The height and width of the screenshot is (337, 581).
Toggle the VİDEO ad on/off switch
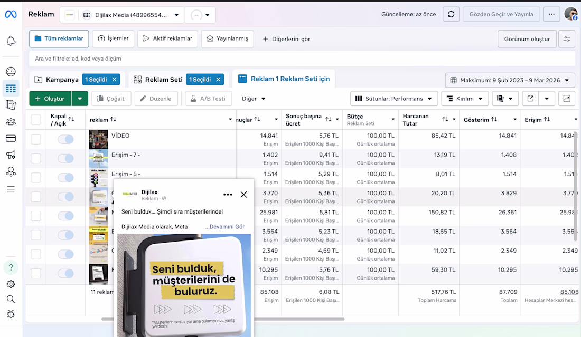pyautogui.click(x=65, y=139)
